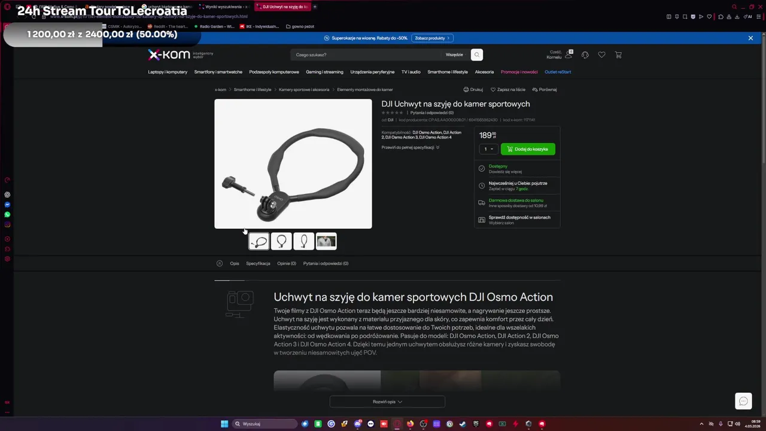Open Instagram in the Opera sidebar
The height and width of the screenshot is (431, 766).
click(x=7, y=224)
